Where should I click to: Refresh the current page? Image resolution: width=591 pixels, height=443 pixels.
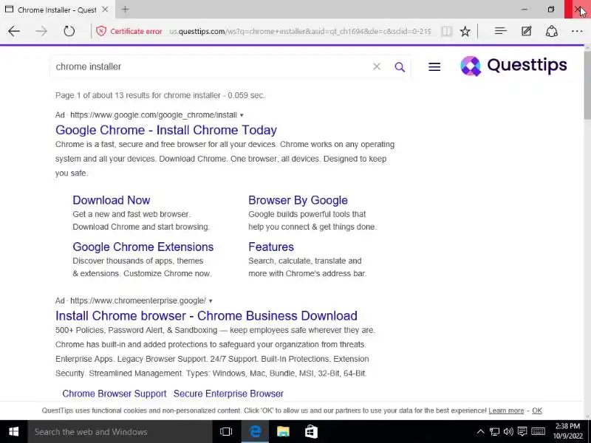(x=69, y=31)
